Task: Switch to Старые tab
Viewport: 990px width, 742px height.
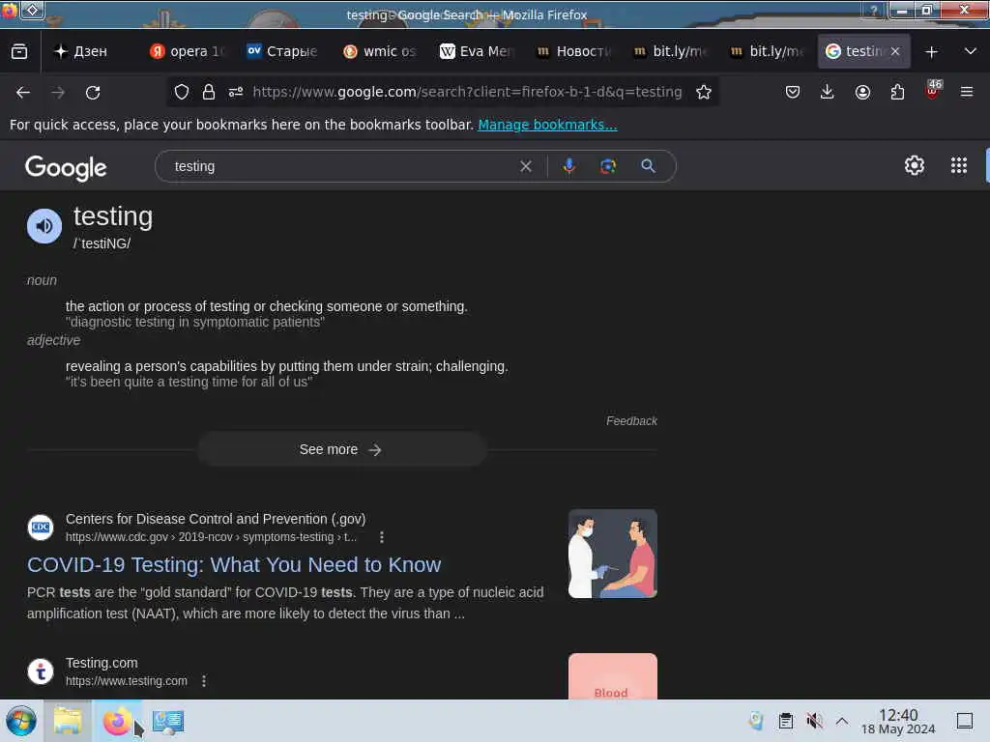Action: click(x=282, y=51)
